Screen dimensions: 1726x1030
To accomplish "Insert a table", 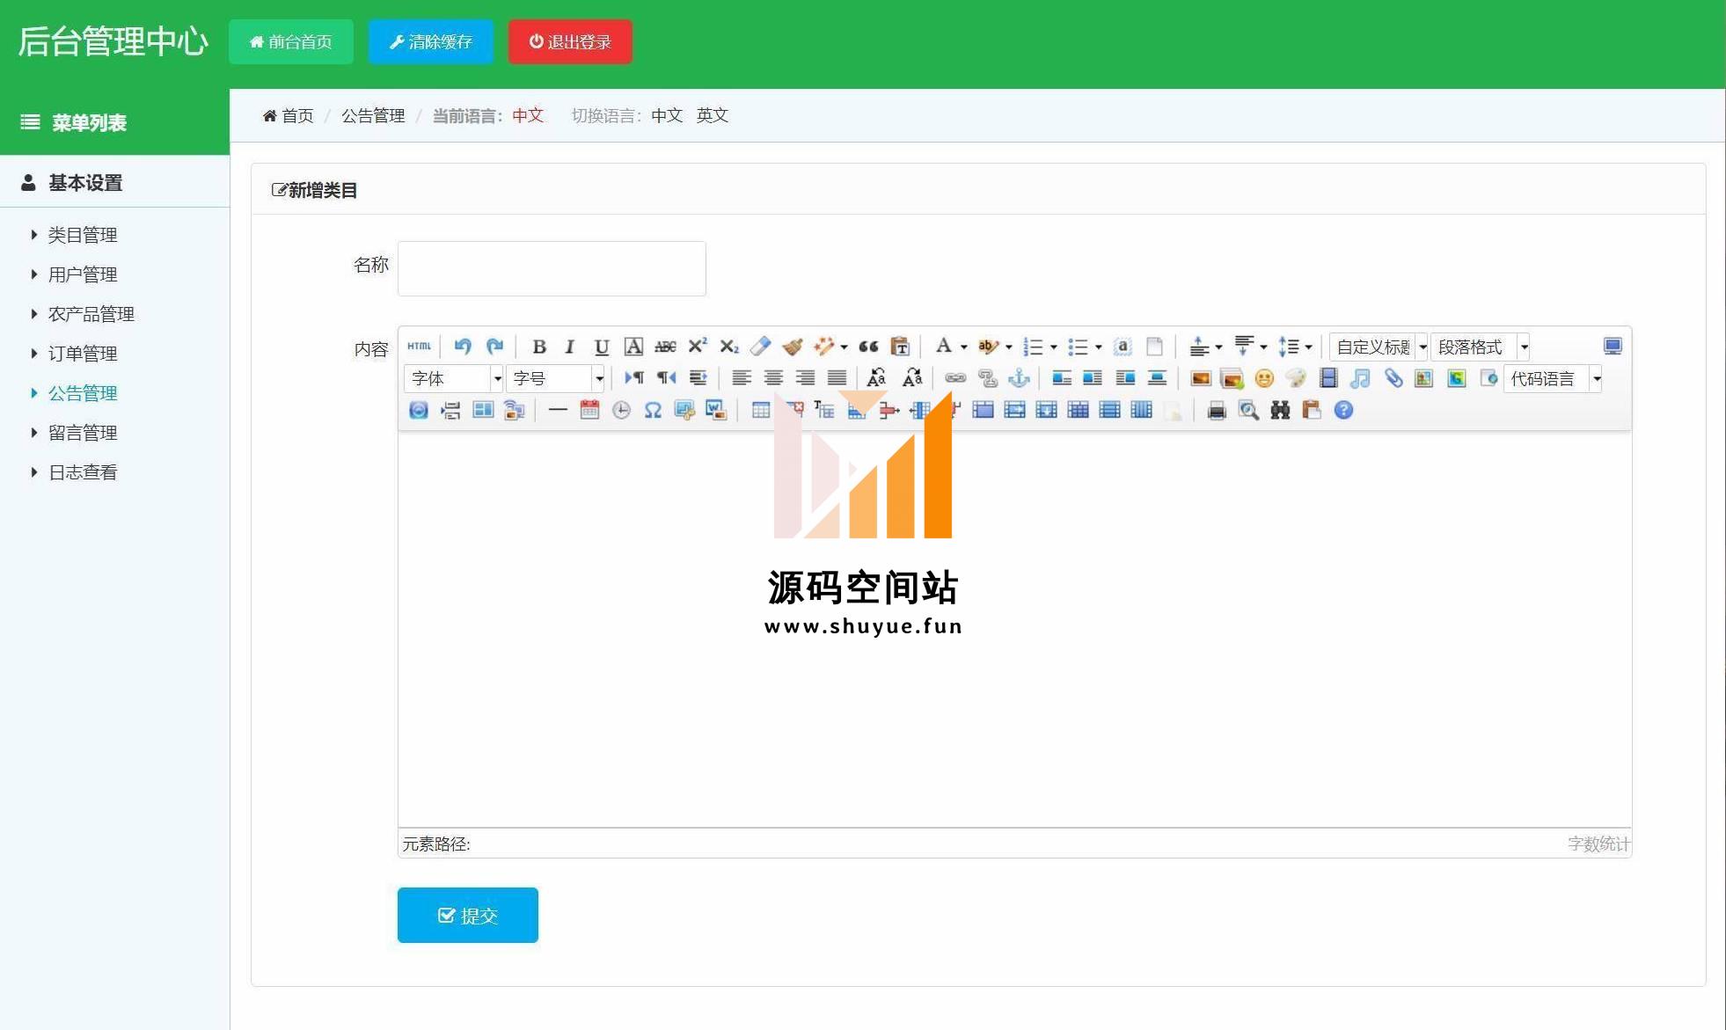I will coord(761,410).
